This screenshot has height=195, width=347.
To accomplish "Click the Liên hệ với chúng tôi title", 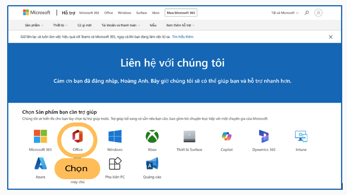I will tap(173, 63).
